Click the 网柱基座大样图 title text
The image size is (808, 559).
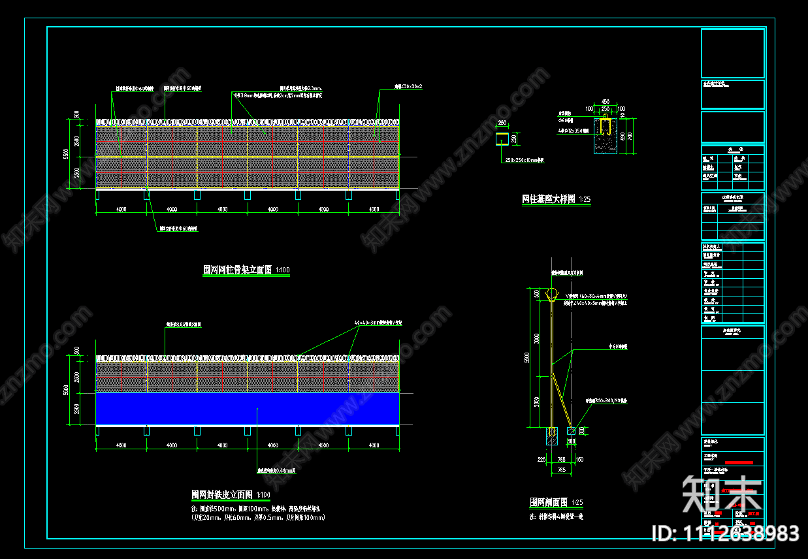[549, 199]
